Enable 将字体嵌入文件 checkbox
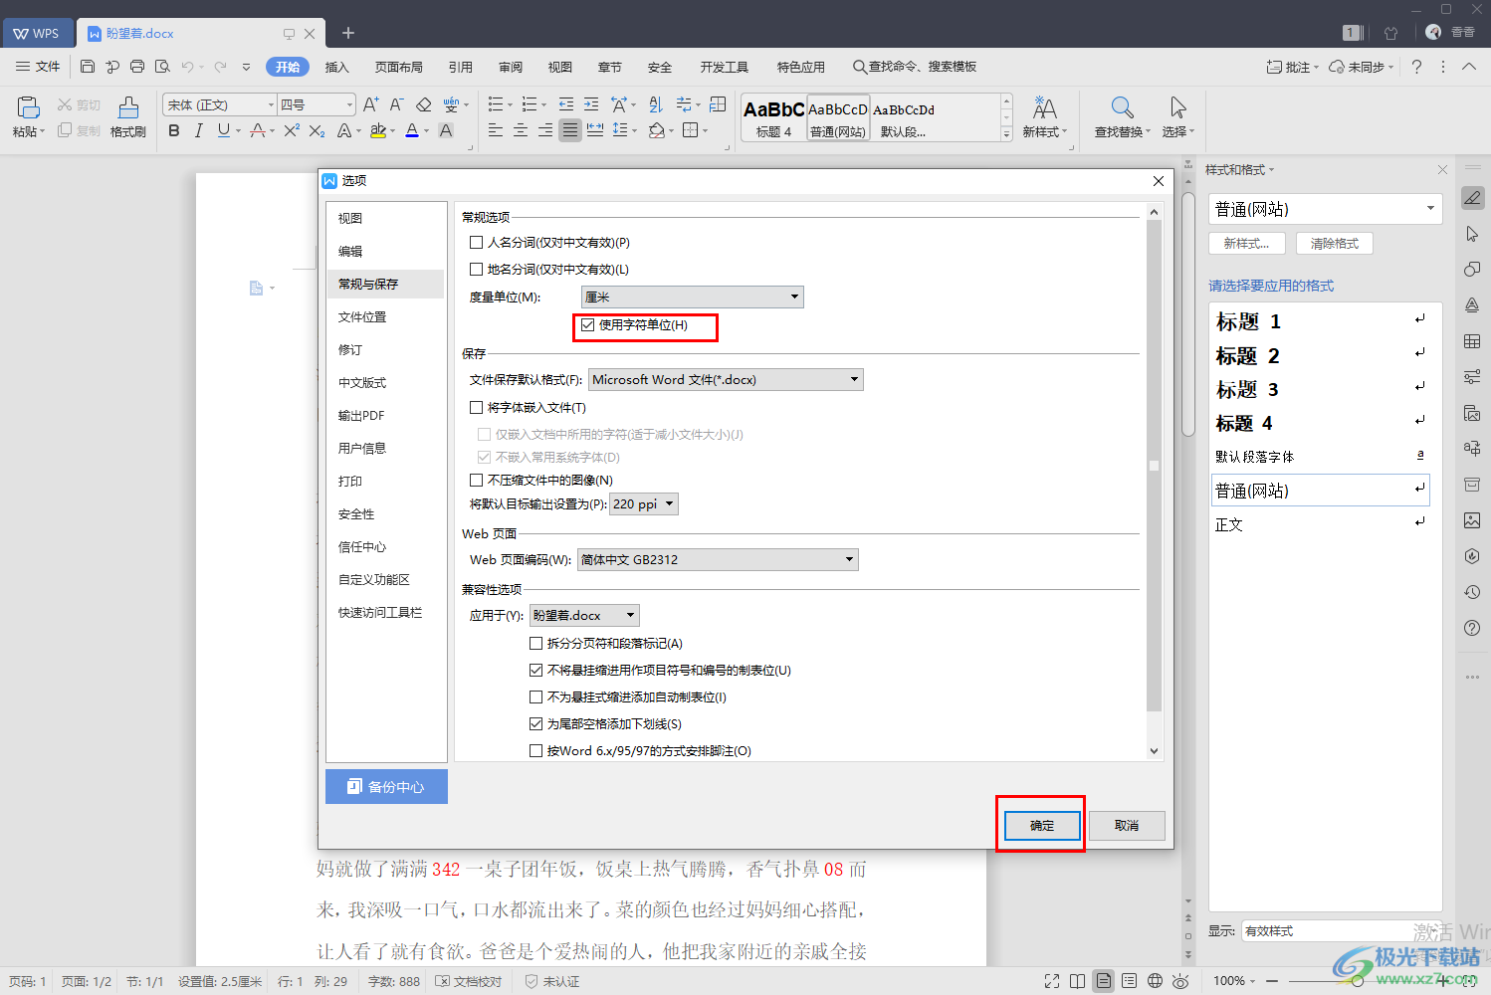Image resolution: width=1491 pixels, height=995 pixels. click(x=477, y=407)
